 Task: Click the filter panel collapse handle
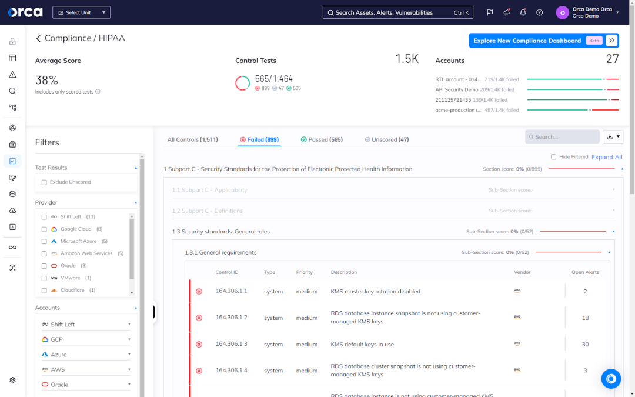[x=154, y=312]
